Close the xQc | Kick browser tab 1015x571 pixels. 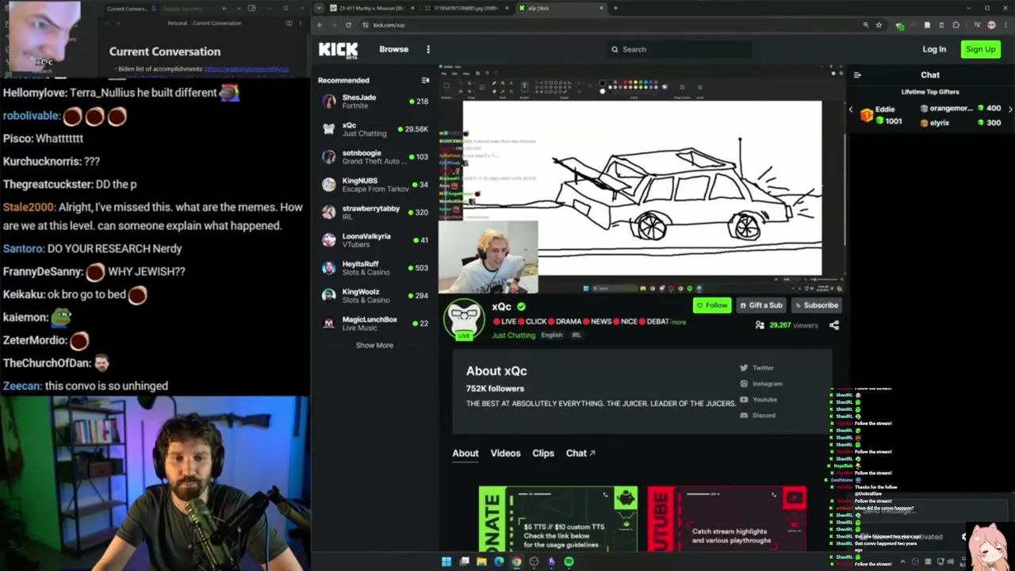[x=602, y=8]
